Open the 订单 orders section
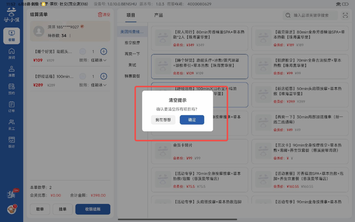Screen dimensions: 355x222 click(11, 107)
